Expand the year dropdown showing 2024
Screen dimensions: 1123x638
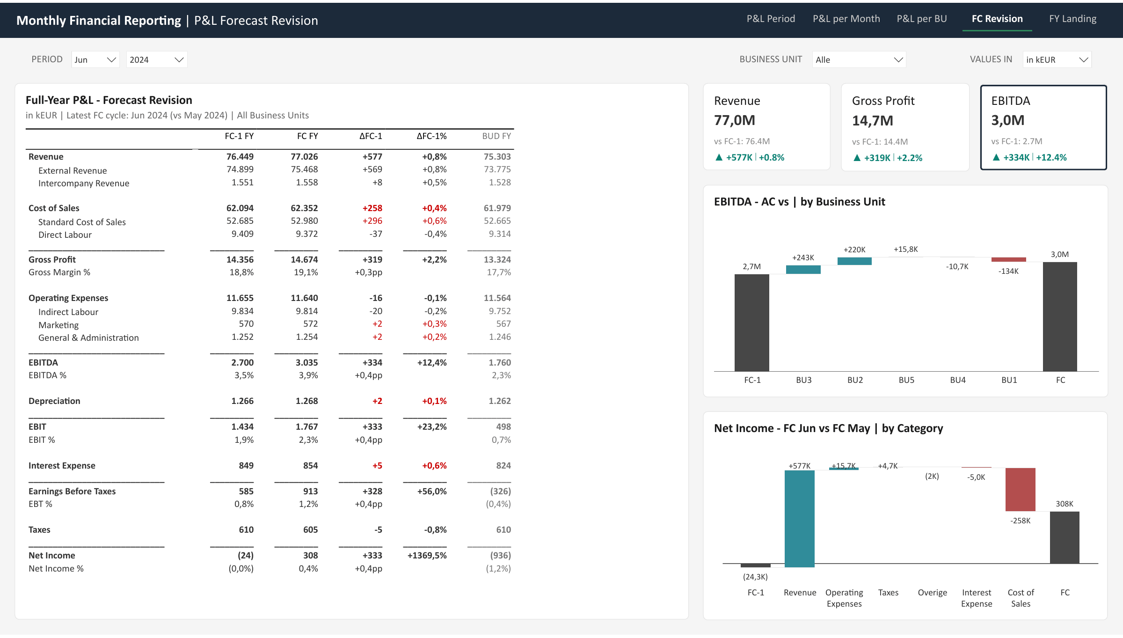pyautogui.click(x=157, y=59)
